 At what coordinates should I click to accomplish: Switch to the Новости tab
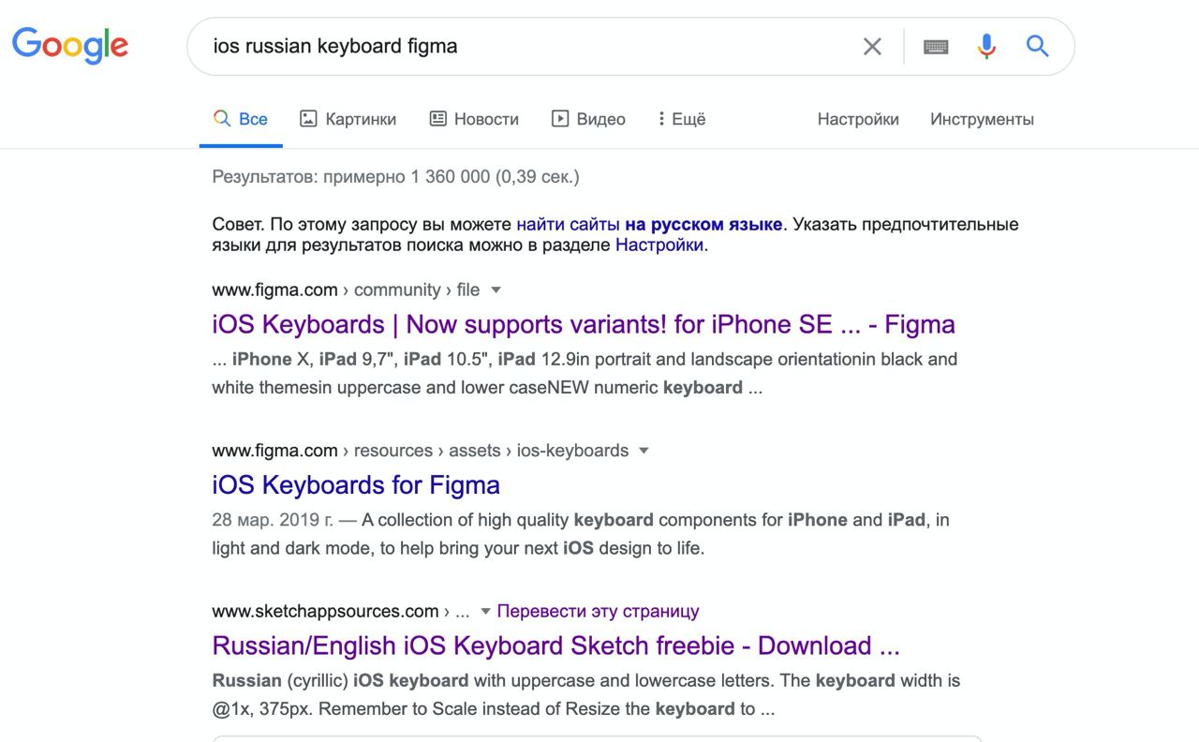[474, 119]
